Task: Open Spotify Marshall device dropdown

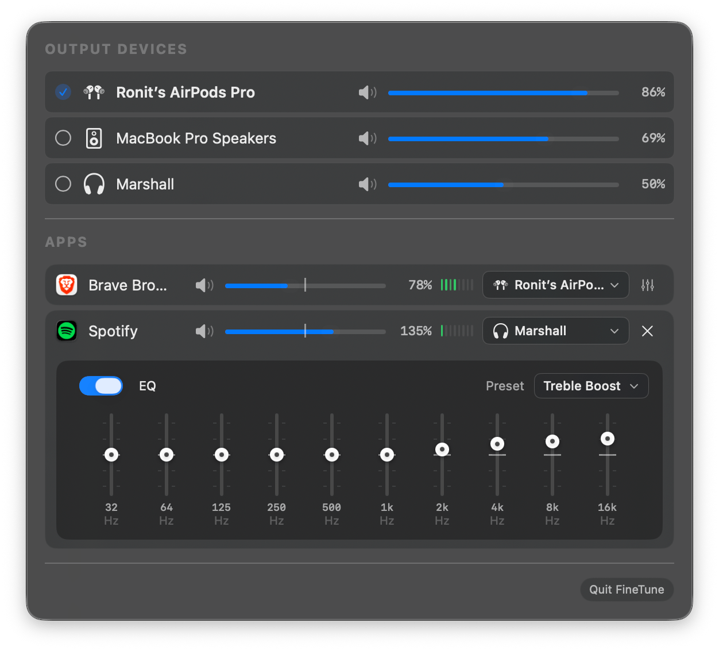Action: click(x=556, y=331)
